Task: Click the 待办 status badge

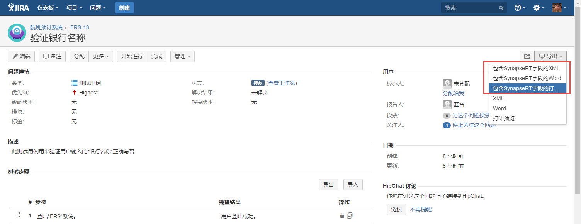Action: 258,83
